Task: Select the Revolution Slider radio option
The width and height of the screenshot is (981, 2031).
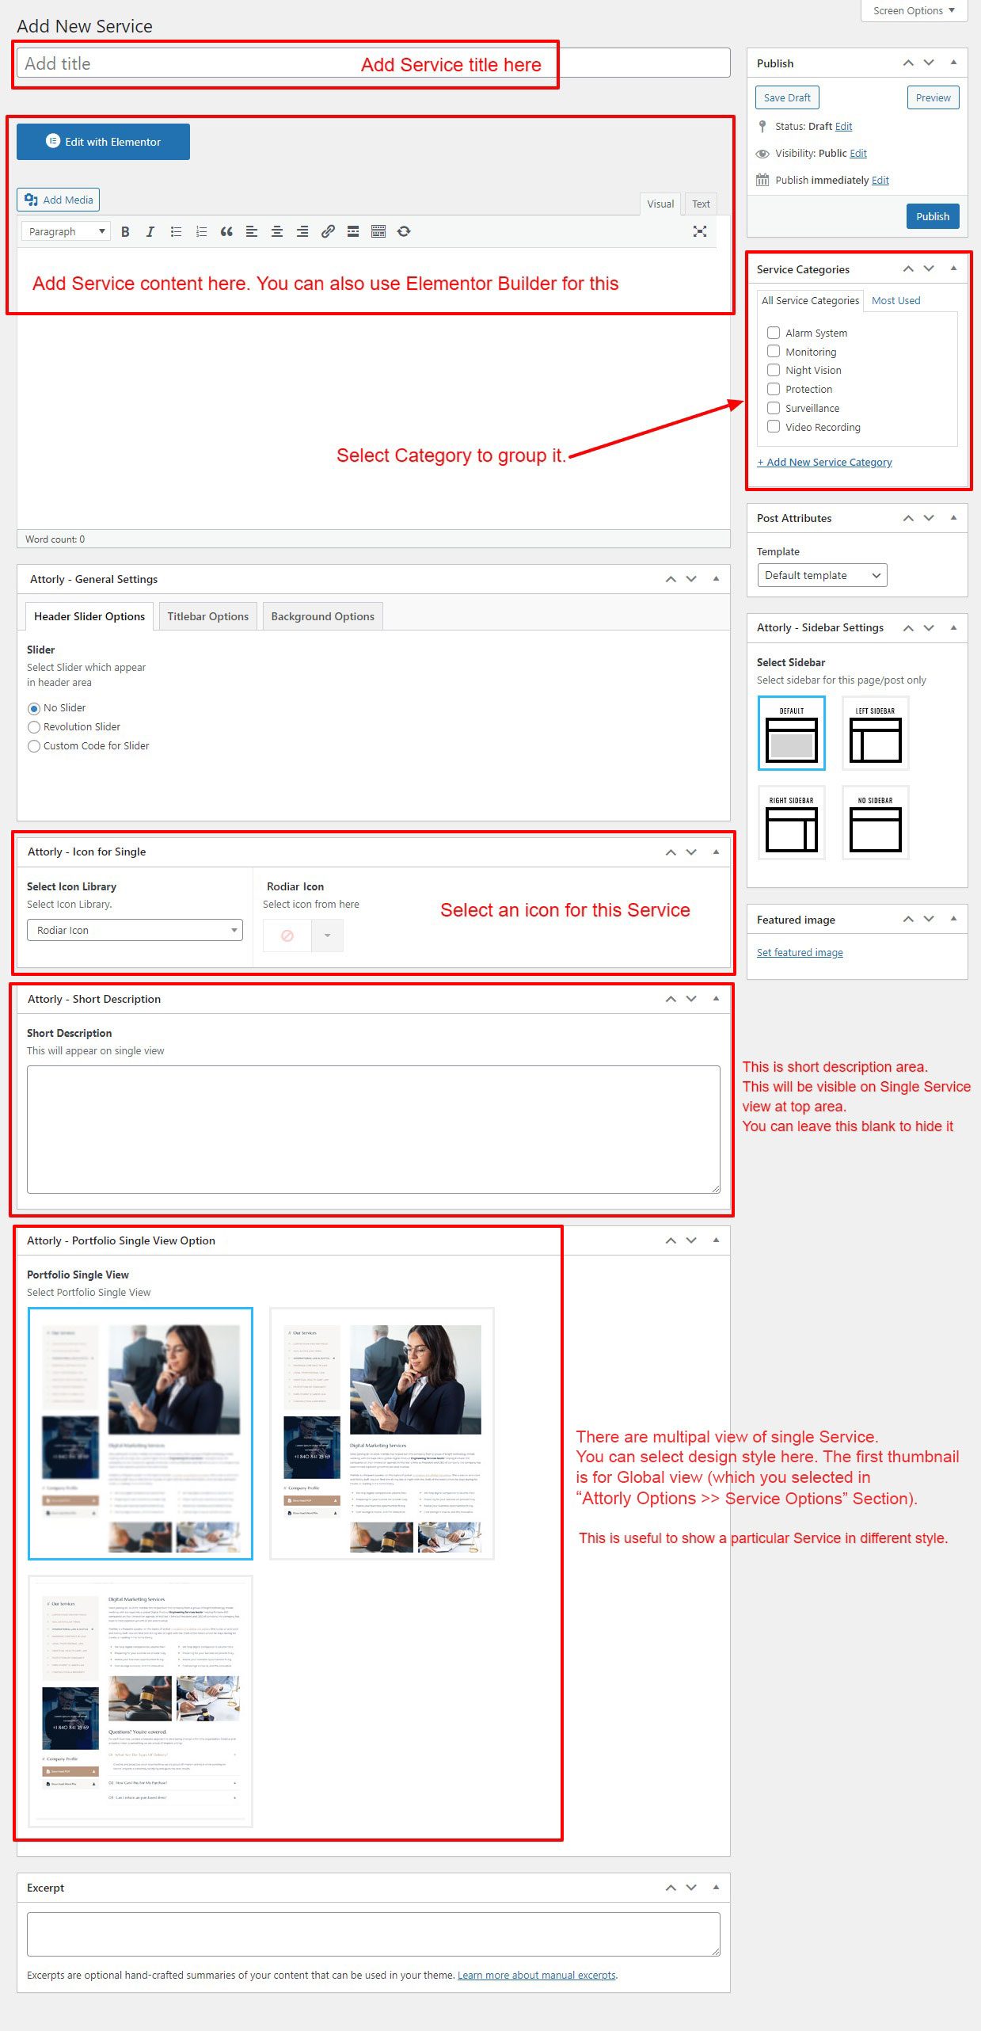Action: 34,727
